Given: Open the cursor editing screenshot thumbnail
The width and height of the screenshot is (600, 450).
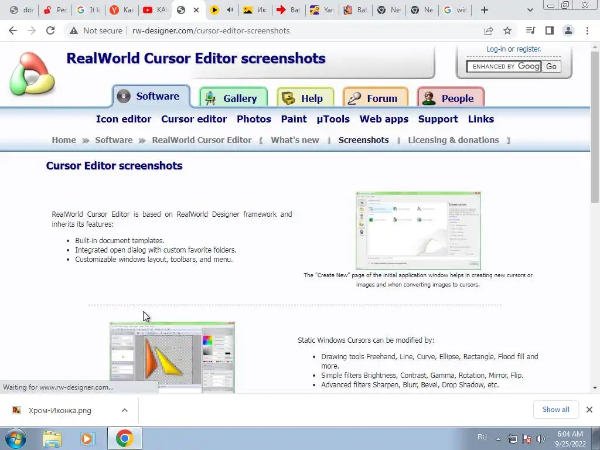Looking at the screenshot, I should coord(172,357).
